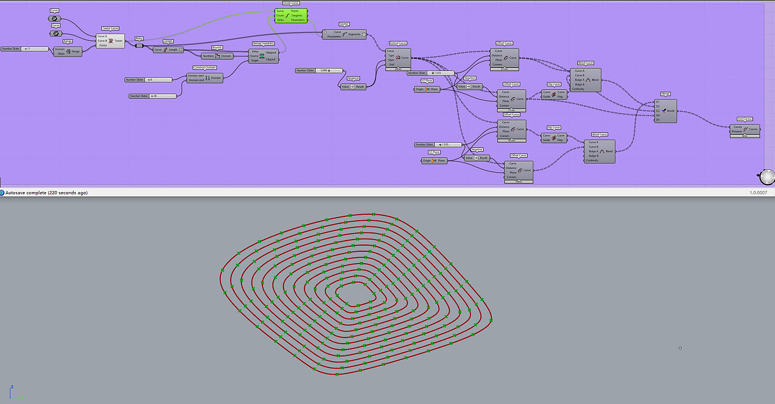The image size is (775, 404).
Task: Click the Remap Numbers component icon
Action: (262, 55)
